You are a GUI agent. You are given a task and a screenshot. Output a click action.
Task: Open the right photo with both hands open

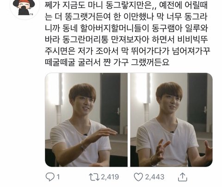point(172,120)
